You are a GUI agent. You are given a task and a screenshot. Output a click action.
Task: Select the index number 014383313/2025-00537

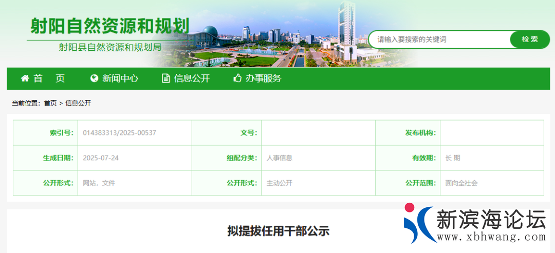[x=119, y=133]
